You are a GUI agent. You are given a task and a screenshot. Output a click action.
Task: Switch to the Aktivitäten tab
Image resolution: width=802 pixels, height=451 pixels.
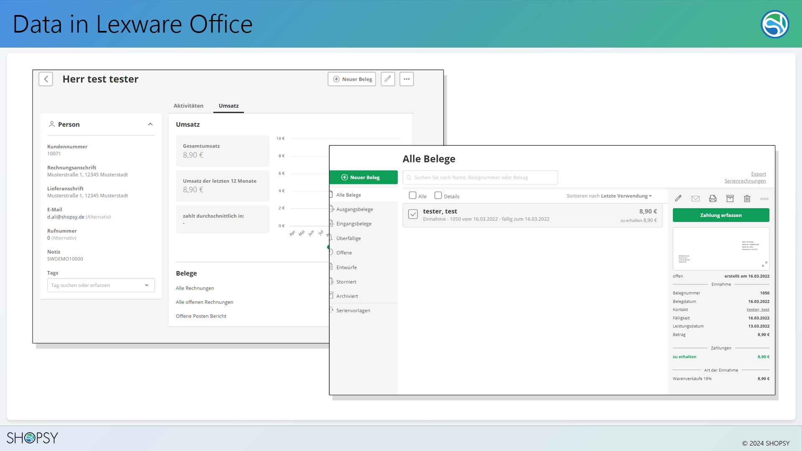coord(188,106)
